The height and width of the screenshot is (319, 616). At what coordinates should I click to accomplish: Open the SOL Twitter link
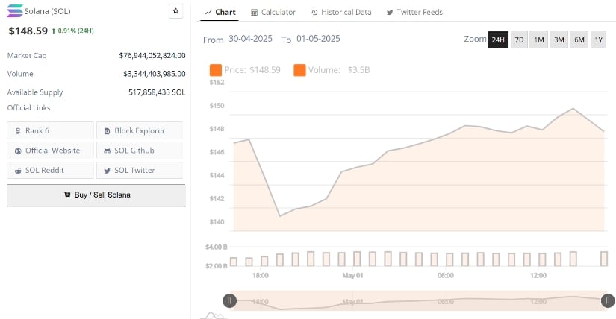pos(140,170)
